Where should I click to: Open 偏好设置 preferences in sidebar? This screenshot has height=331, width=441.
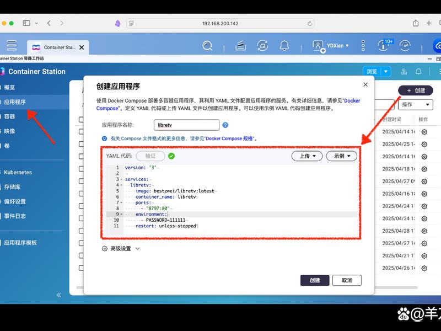15,201
